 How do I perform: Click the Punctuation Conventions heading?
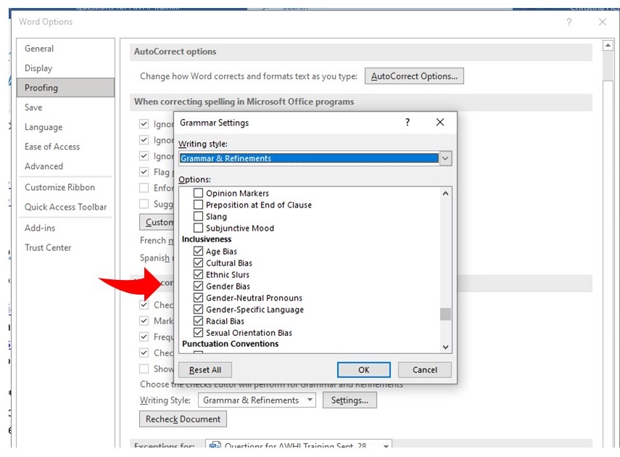(x=230, y=343)
